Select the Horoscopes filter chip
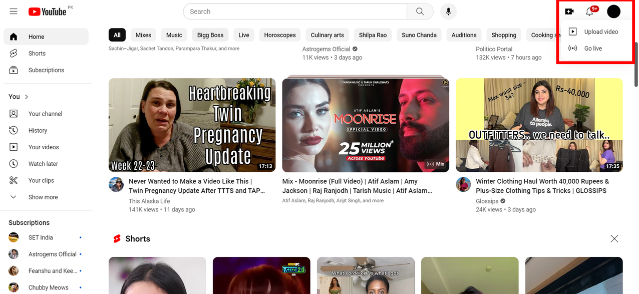 [280, 35]
